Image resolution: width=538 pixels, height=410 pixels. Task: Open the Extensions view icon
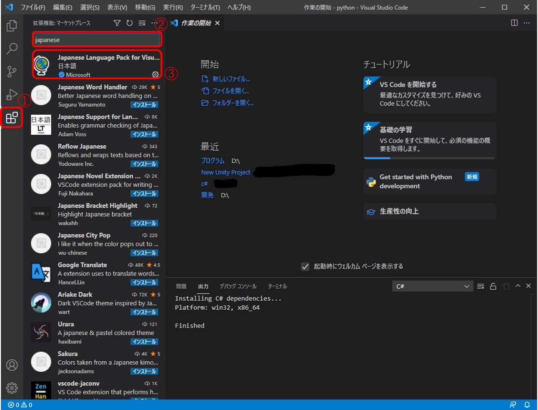[12, 118]
